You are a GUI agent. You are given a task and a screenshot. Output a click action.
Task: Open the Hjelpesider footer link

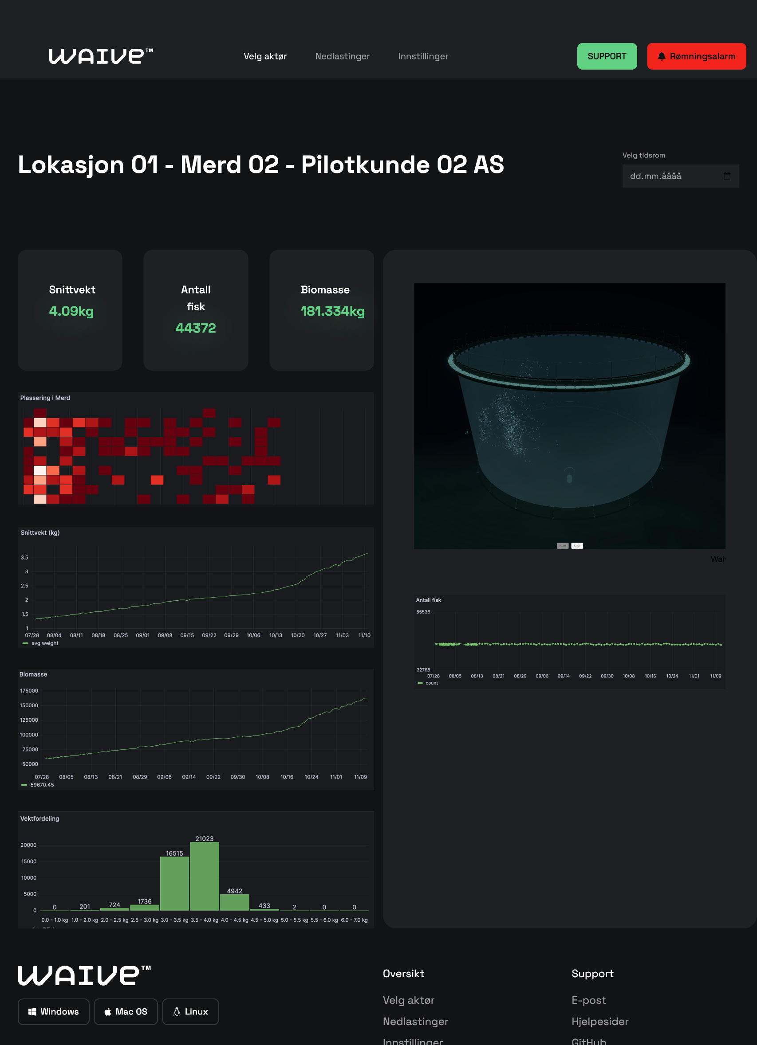pos(599,1022)
